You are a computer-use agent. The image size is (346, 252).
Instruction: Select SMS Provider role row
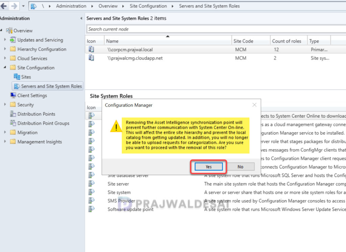pos(216,201)
